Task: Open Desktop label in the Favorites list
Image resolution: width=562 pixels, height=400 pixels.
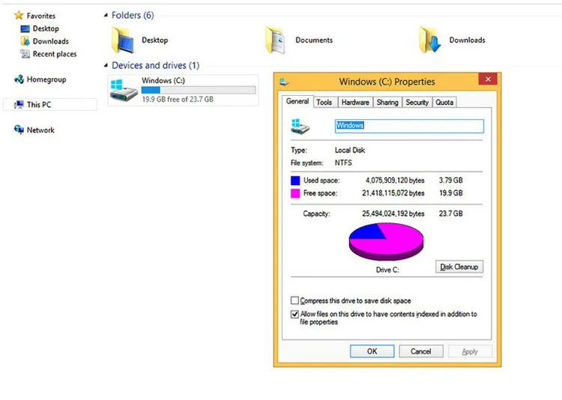Action: click(x=46, y=28)
